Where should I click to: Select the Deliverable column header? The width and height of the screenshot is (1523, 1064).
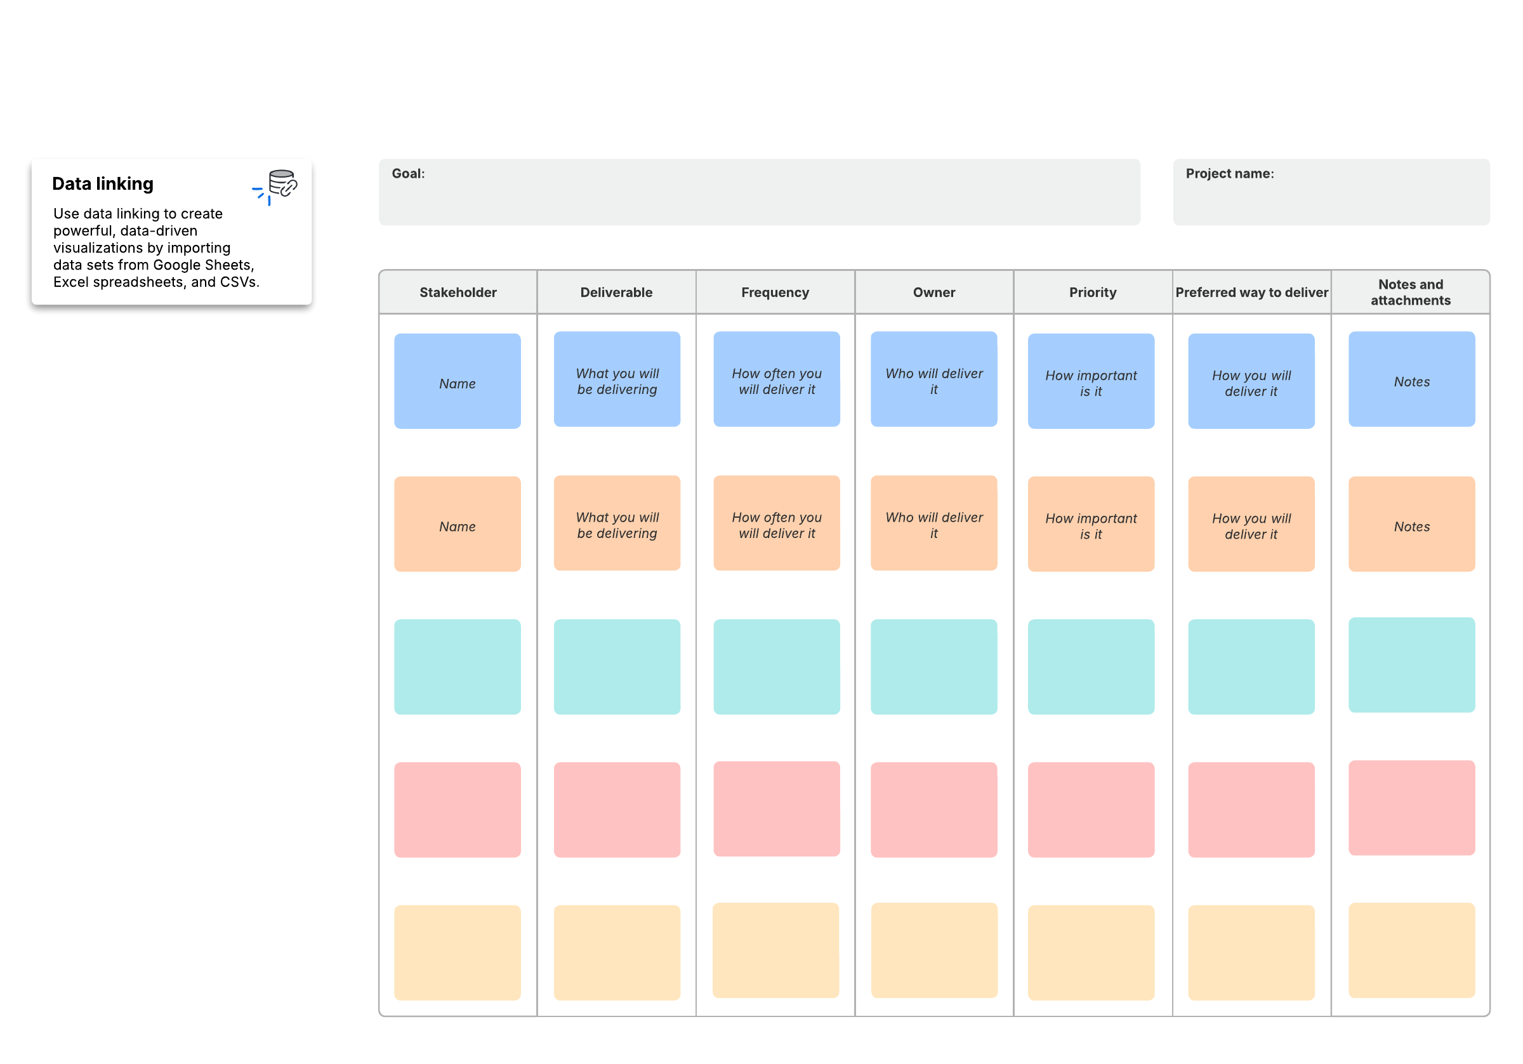coord(616,292)
